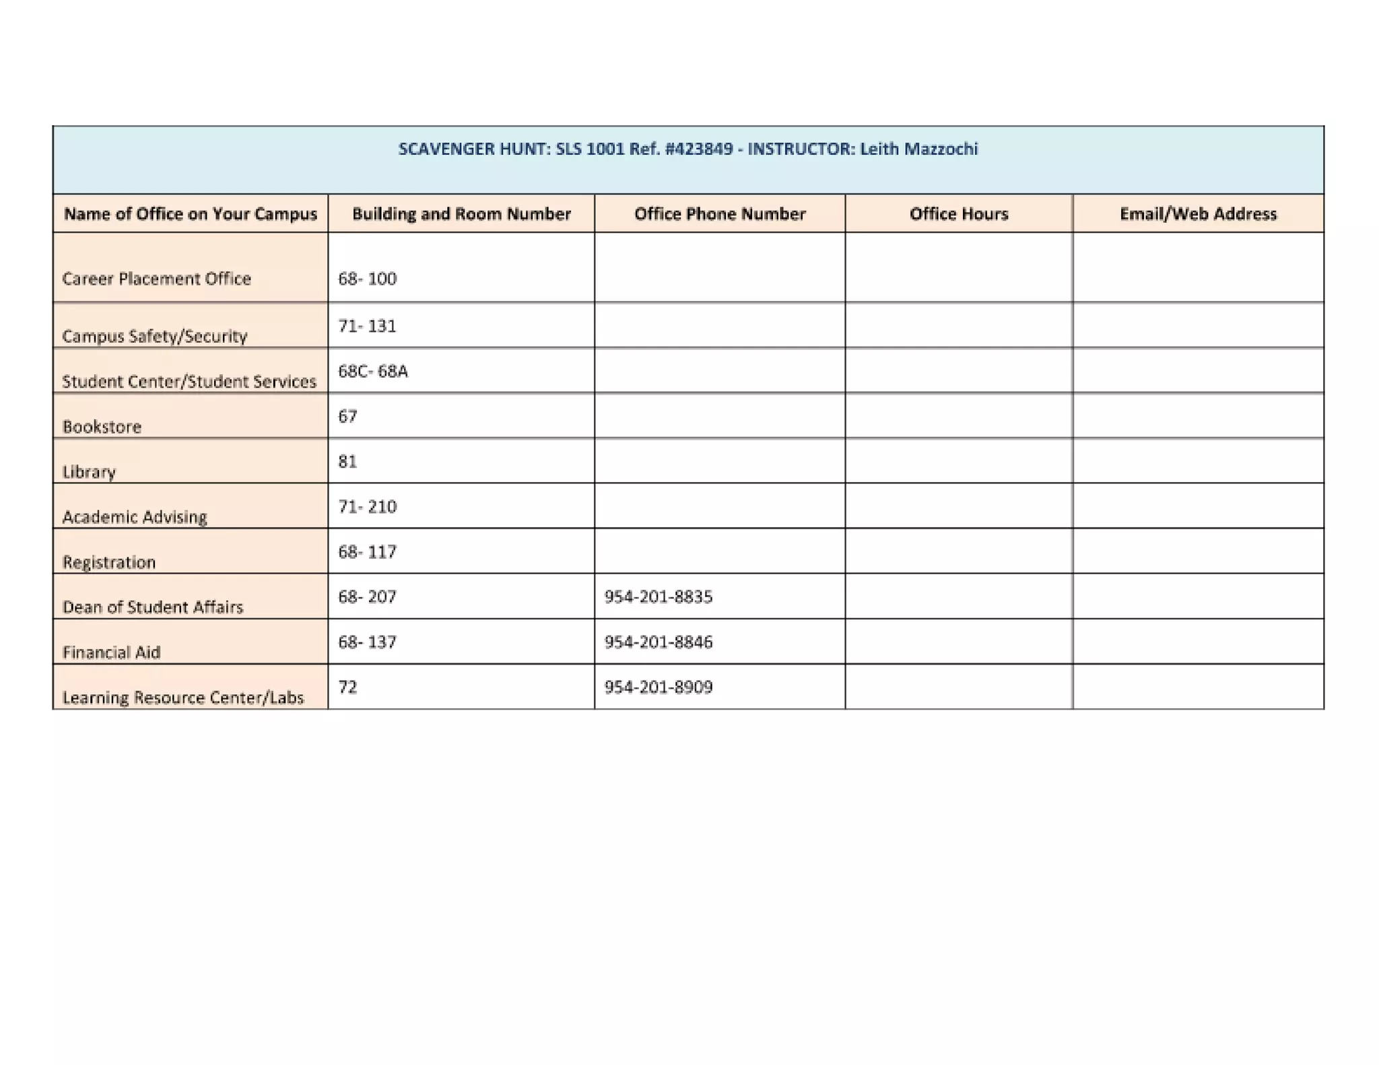The width and height of the screenshot is (1379, 1065).
Task: Select the Name of Office column header
Action: 191,214
